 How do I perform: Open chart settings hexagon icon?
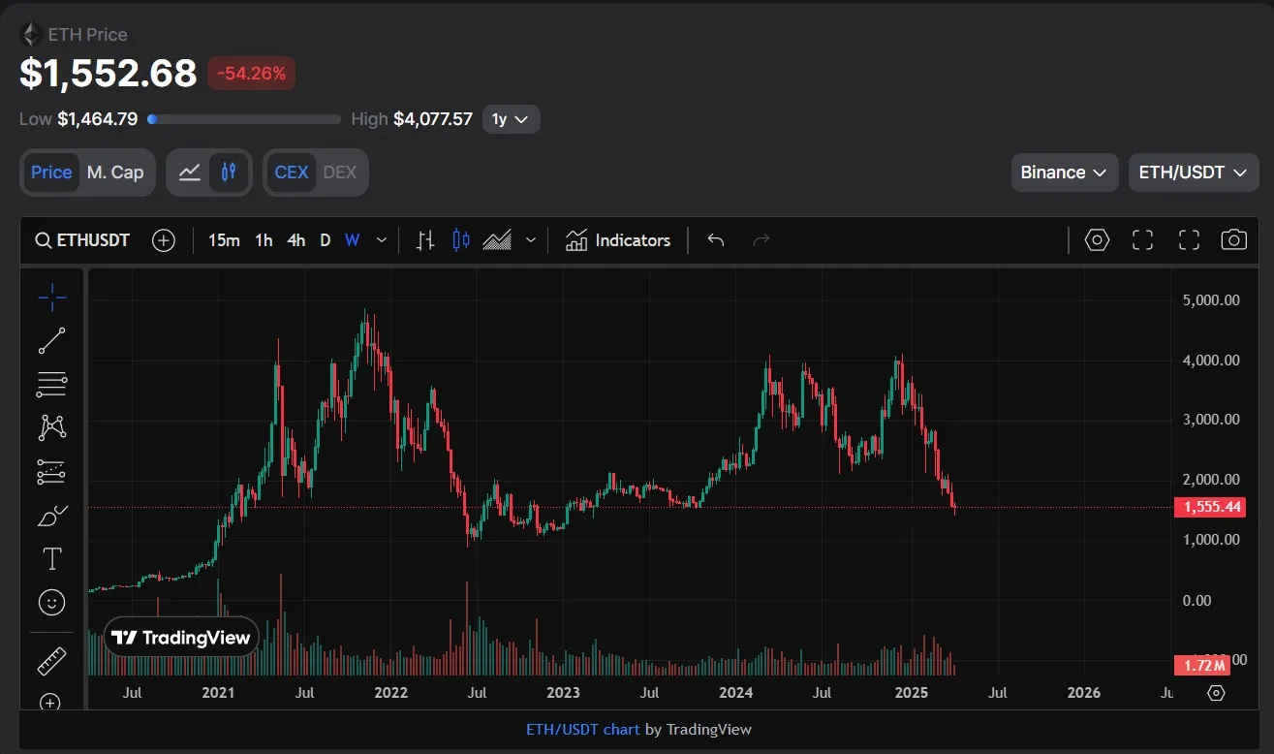pos(1097,240)
